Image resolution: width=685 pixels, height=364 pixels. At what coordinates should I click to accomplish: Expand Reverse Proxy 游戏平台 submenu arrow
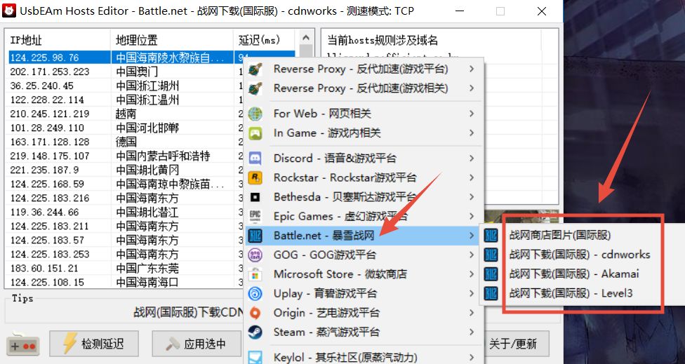pyautogui.click(x=472, y=69)
